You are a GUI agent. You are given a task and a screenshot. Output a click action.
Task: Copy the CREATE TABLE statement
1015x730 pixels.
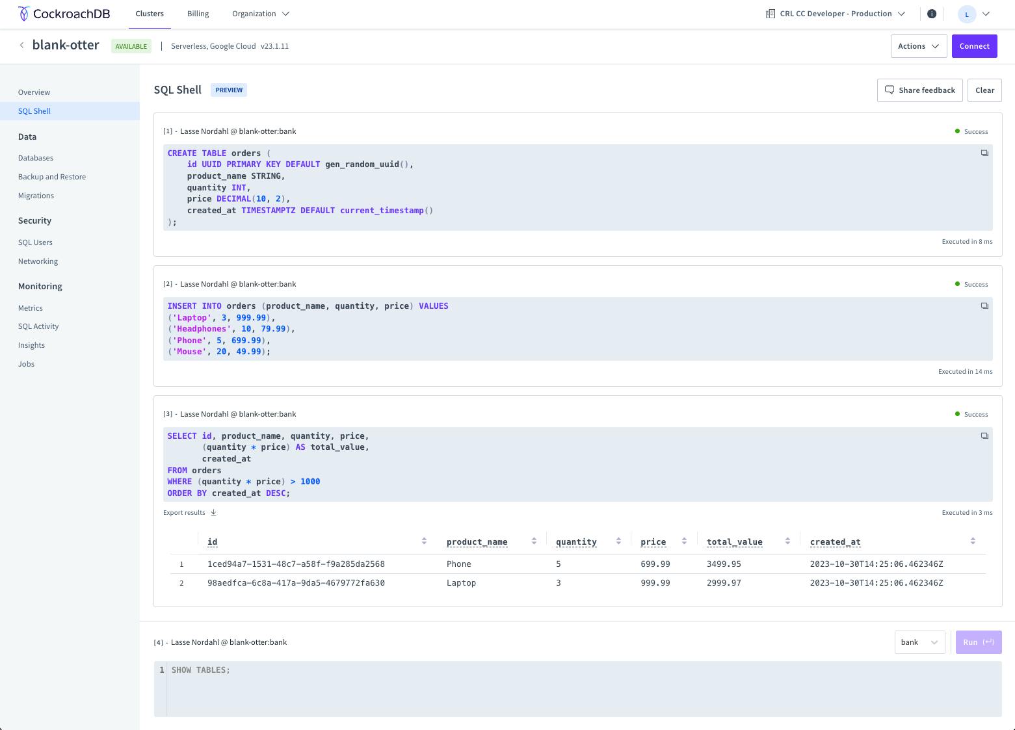pos(984,153)
